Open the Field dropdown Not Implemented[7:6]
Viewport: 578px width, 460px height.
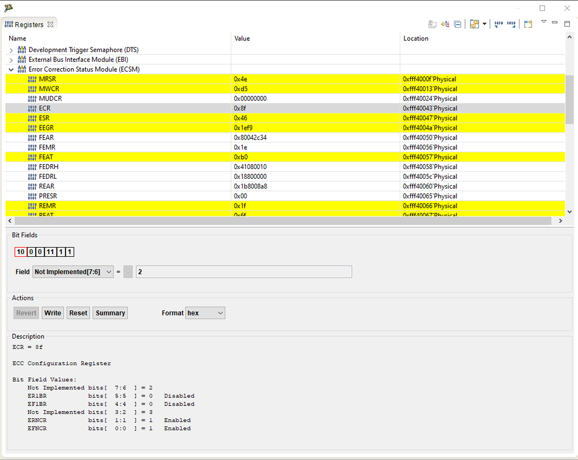tap(73, 271)
